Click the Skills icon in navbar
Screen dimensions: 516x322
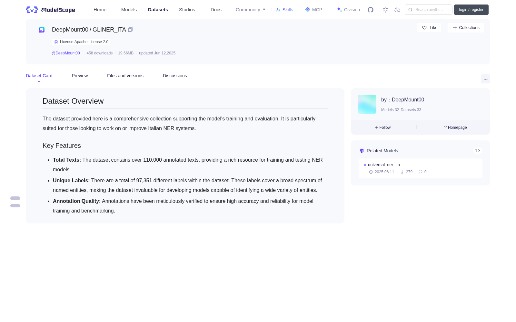[x=278, y=10]
